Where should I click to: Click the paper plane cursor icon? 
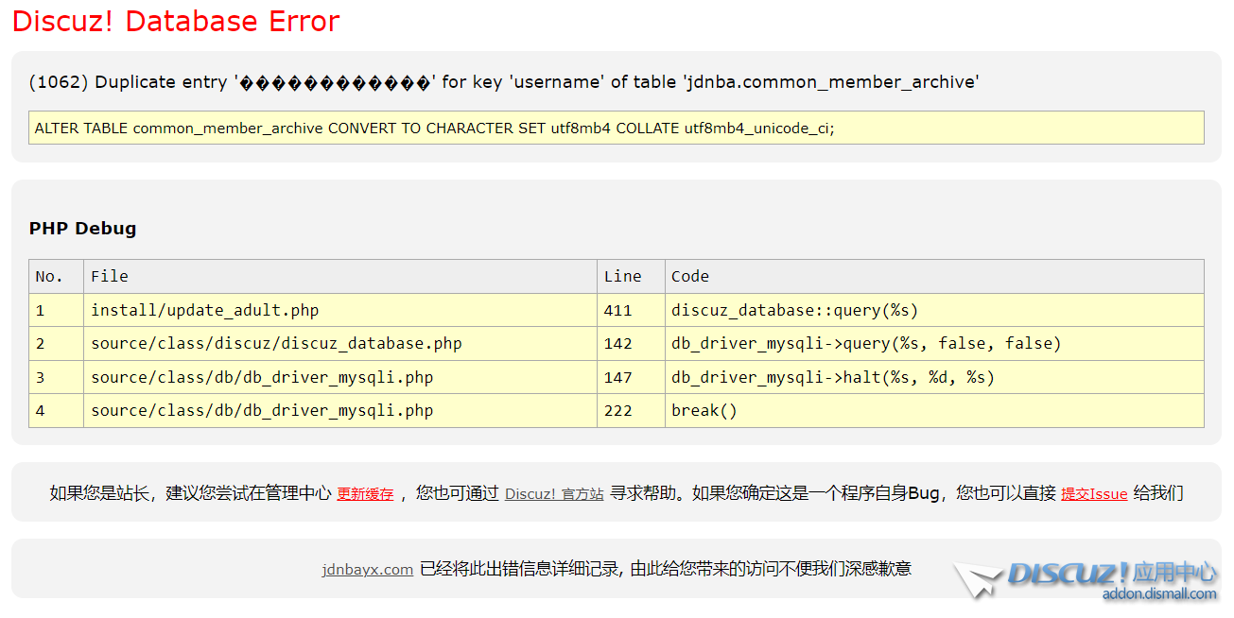[977, 578]
